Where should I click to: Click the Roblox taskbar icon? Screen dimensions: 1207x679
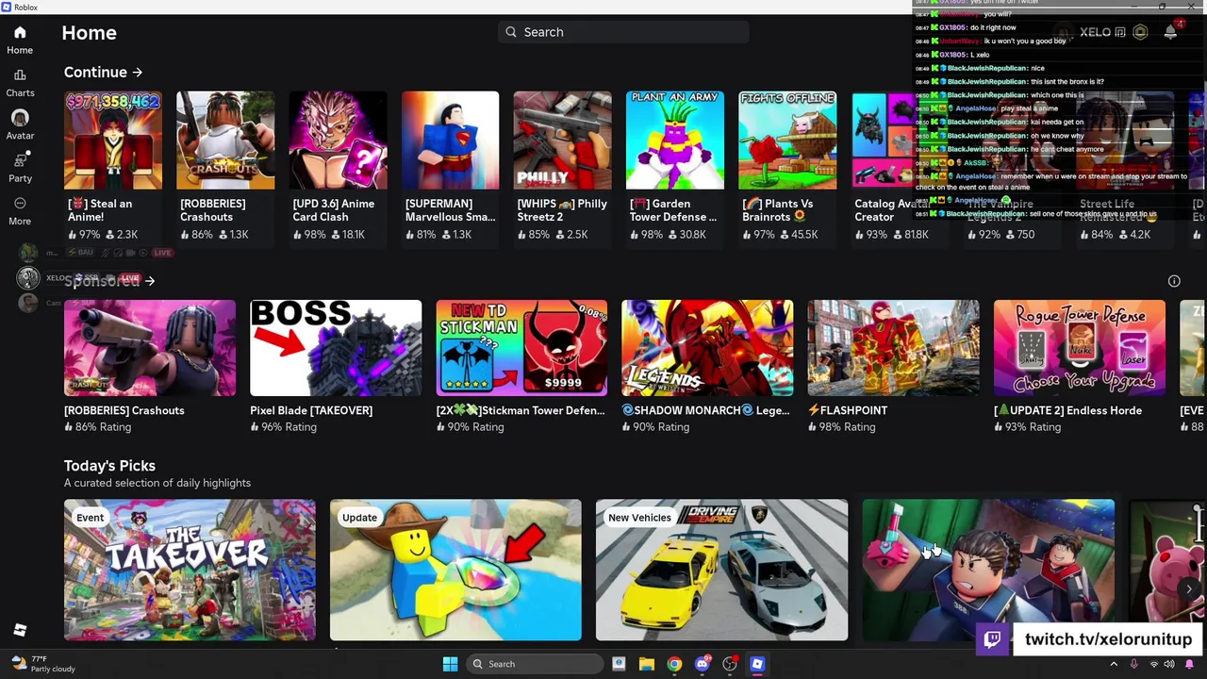757,664
